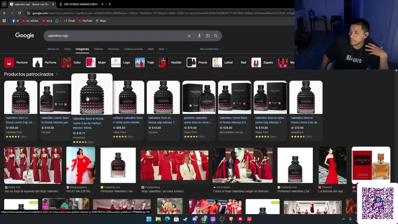This screenshot has width=398, height=224.
Task: Open the apps grid in bookmarks bar
Action: (x=4, y=21)
